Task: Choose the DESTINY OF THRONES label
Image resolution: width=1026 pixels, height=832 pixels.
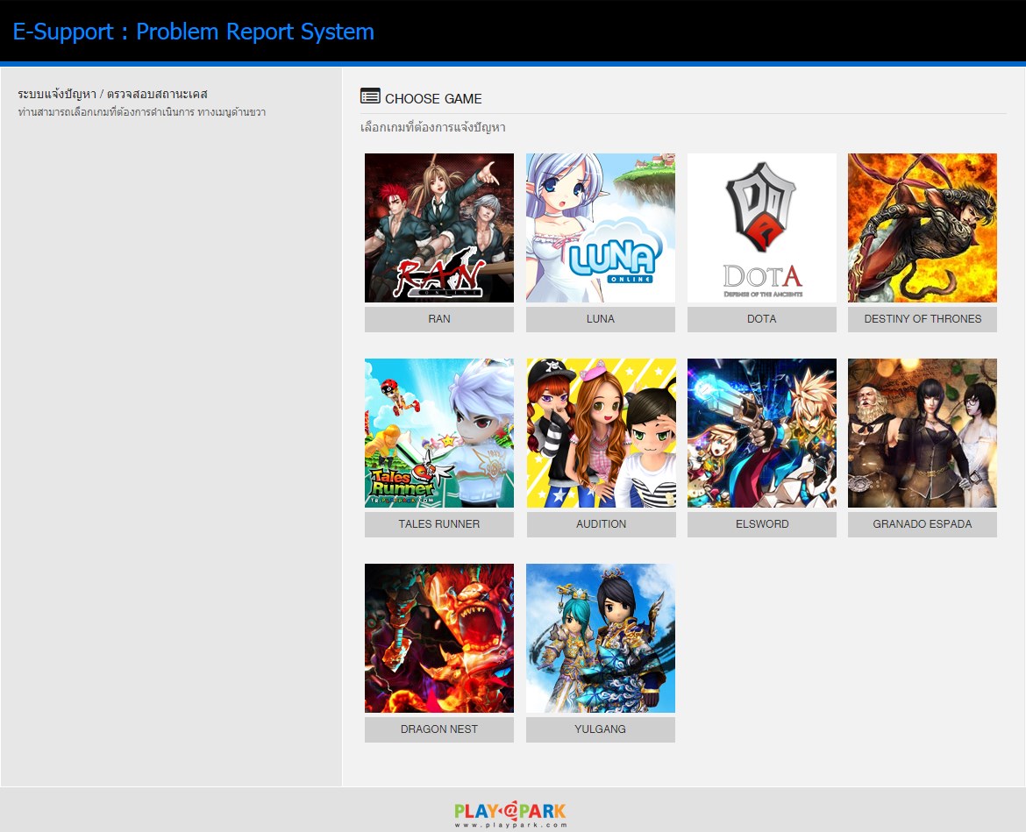Action: tap(923, 319)
